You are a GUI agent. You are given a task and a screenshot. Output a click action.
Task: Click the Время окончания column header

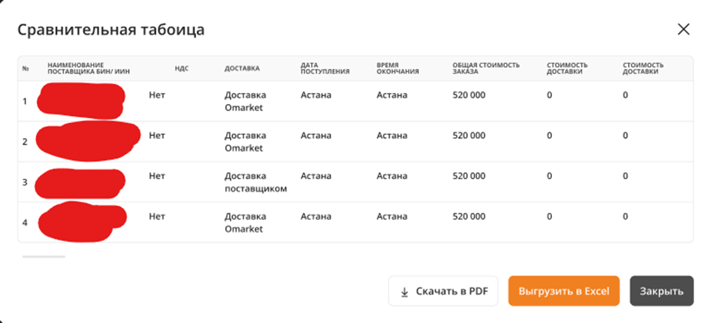point(398,69)
